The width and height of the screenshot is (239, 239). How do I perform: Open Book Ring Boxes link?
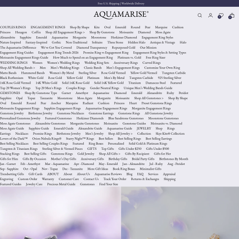[124, 169]
